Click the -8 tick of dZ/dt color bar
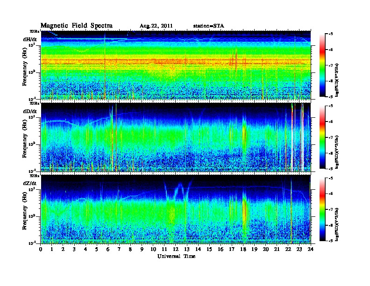 (x=330, y=225)
